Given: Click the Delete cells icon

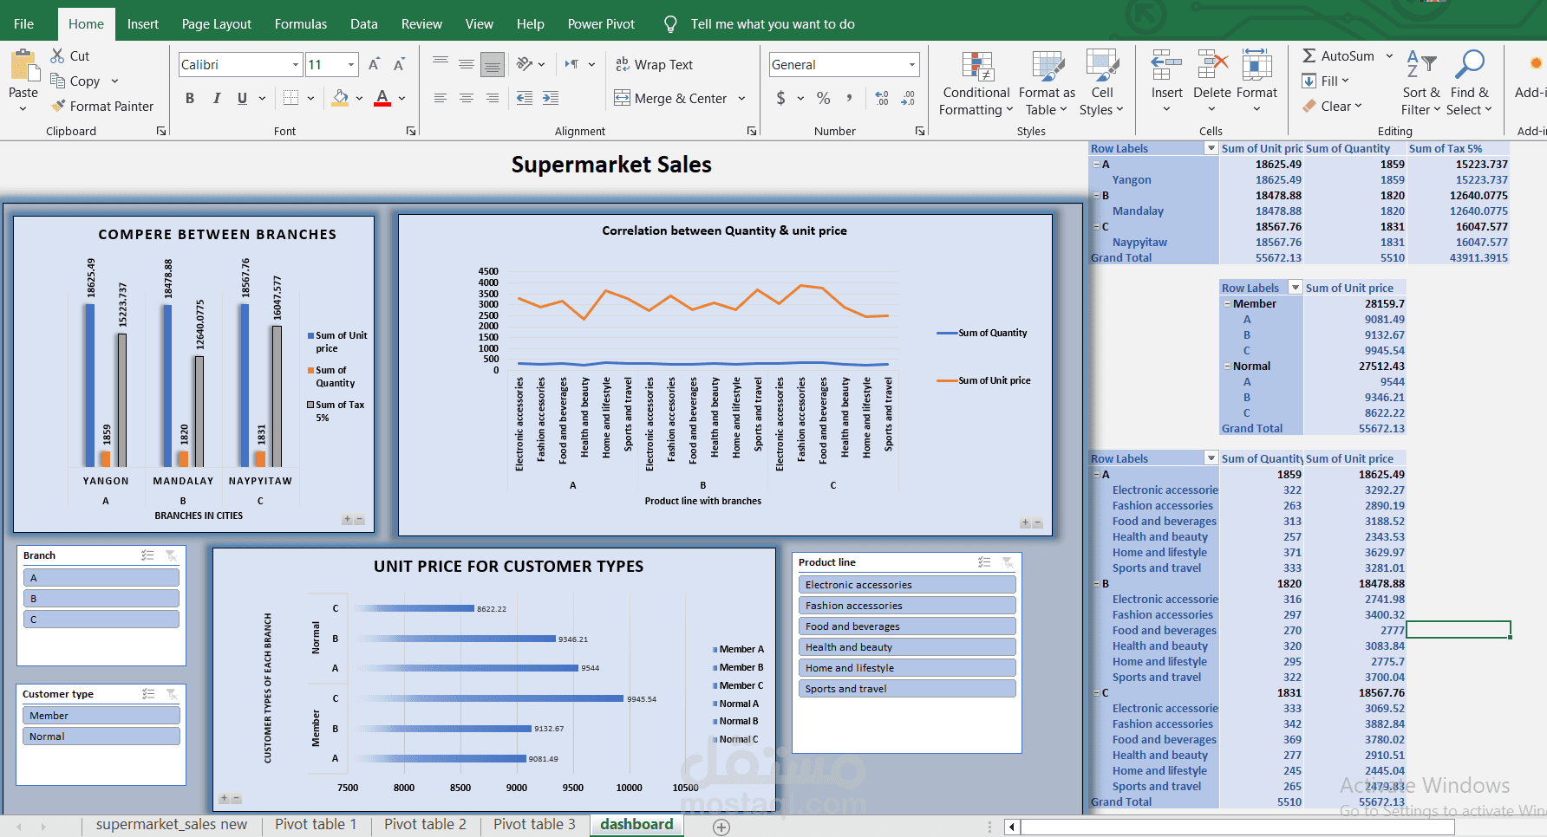Looking at the screenshot, I should pyautogui.click(x=1212, y=65).
